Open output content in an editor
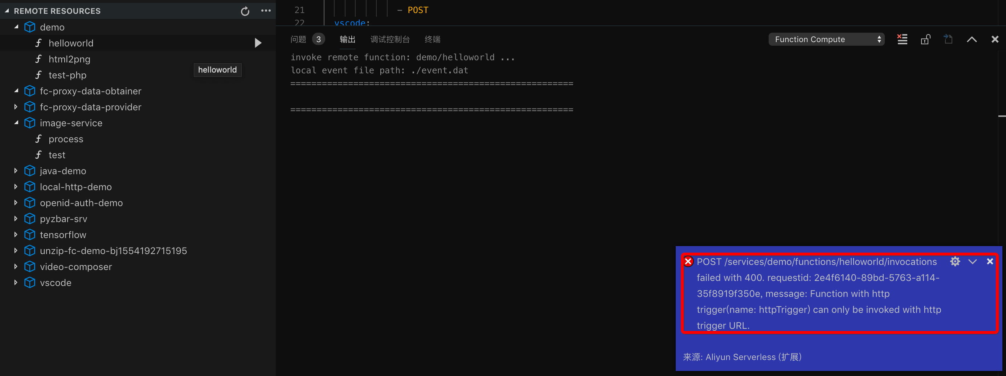The image size is (1006, 376). 948,39
